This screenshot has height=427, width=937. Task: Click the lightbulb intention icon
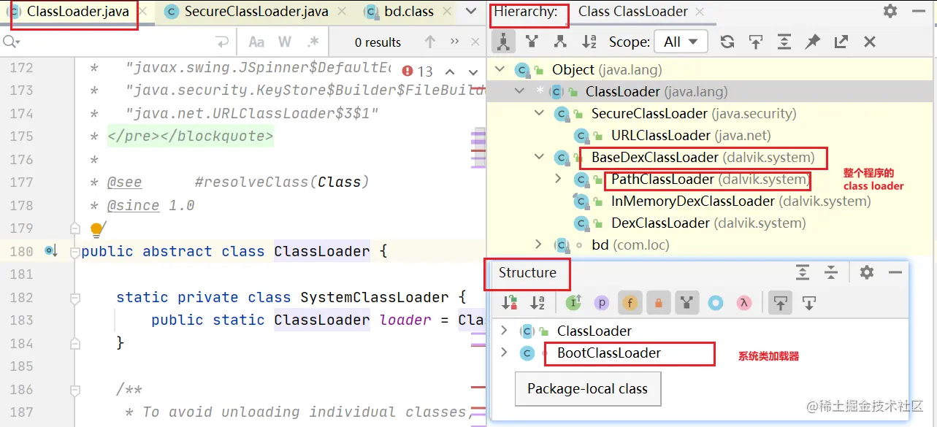pyautogui.click(x=96, y=229)
